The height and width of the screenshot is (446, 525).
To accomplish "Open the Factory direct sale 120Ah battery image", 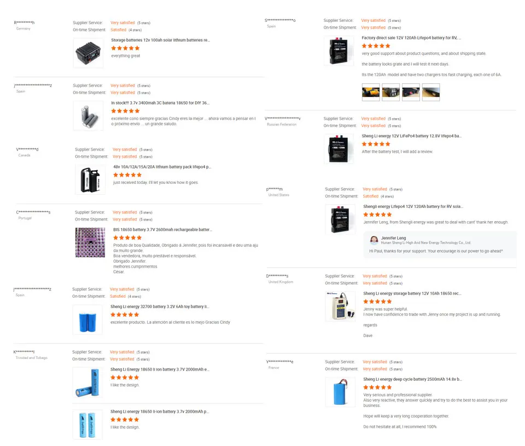I will pyautogui.click(x=339, y=51).
